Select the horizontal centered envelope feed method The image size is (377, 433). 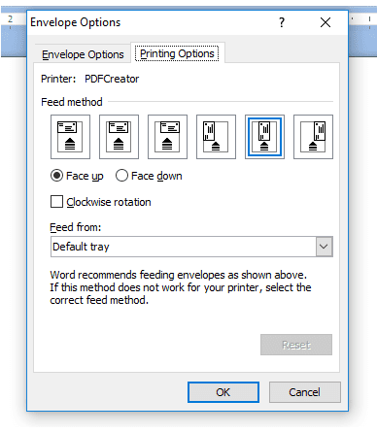[x=119, y=137]
